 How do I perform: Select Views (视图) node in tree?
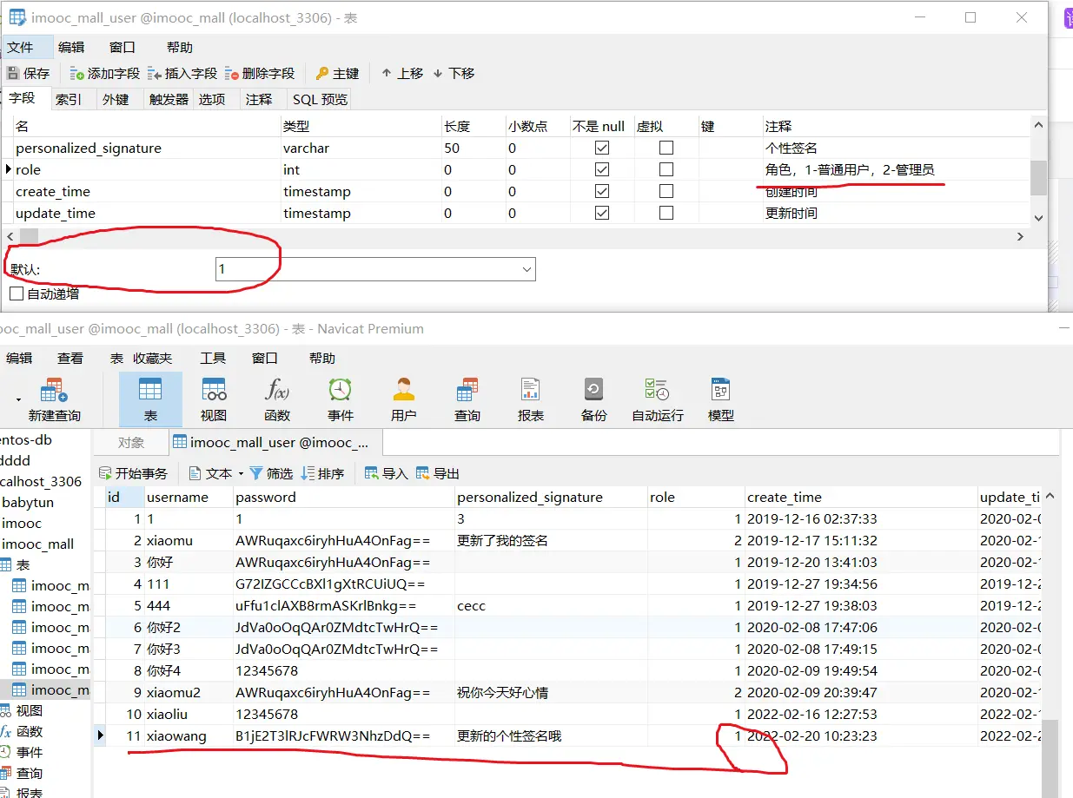29,710
